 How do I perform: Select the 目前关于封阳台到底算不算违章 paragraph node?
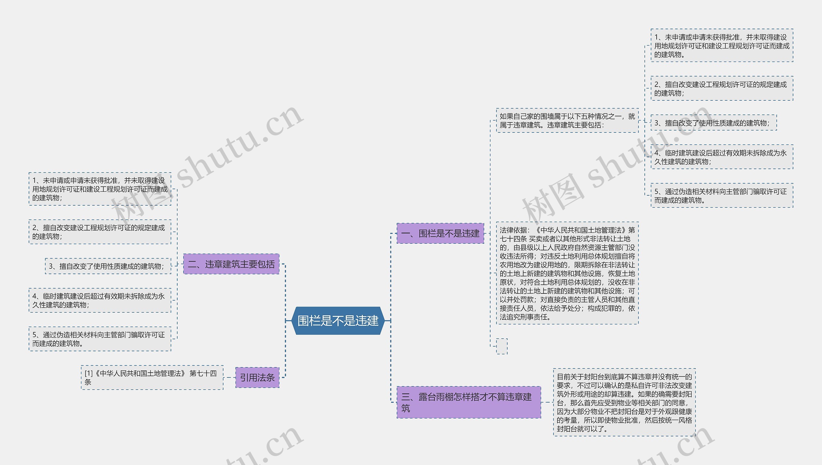coord(624,402)
